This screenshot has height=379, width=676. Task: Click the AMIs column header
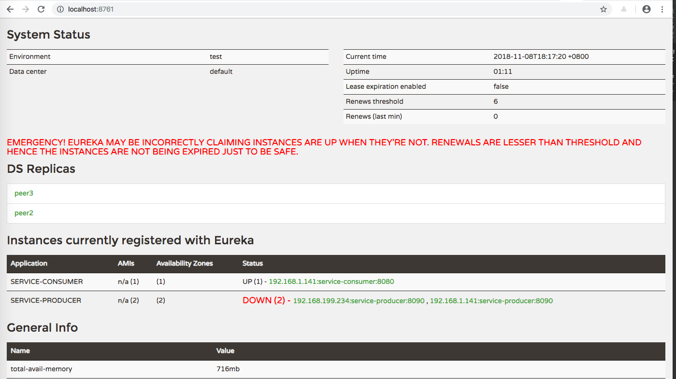126,263
